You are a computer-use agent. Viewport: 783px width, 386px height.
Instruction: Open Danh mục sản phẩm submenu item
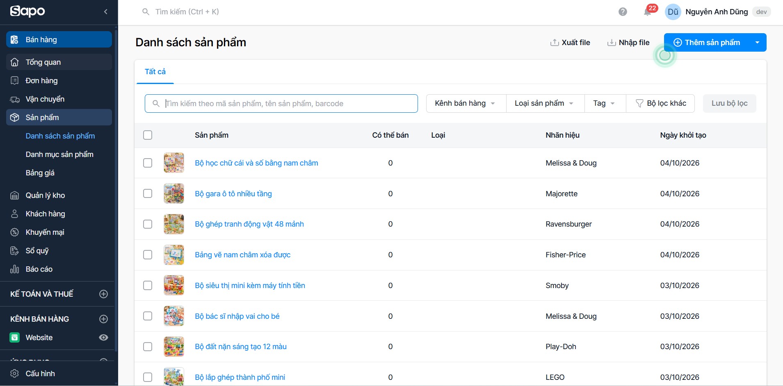click(59, 154)
